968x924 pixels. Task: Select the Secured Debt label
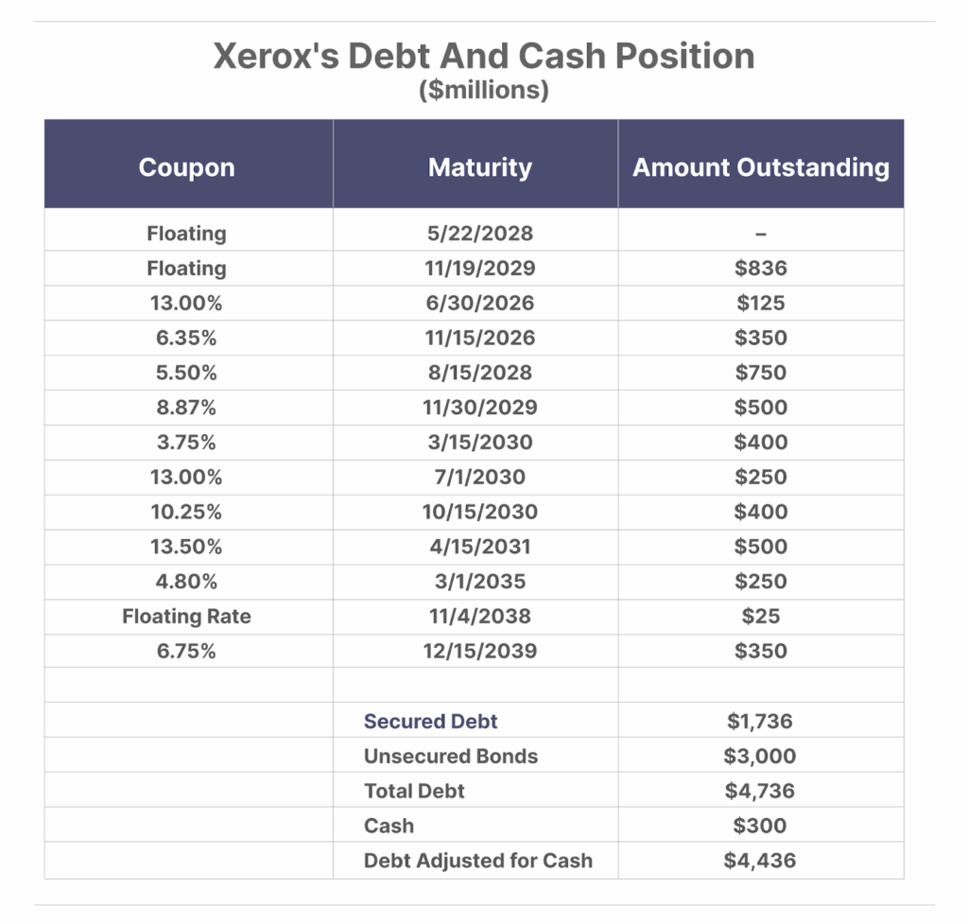(431, 722)
